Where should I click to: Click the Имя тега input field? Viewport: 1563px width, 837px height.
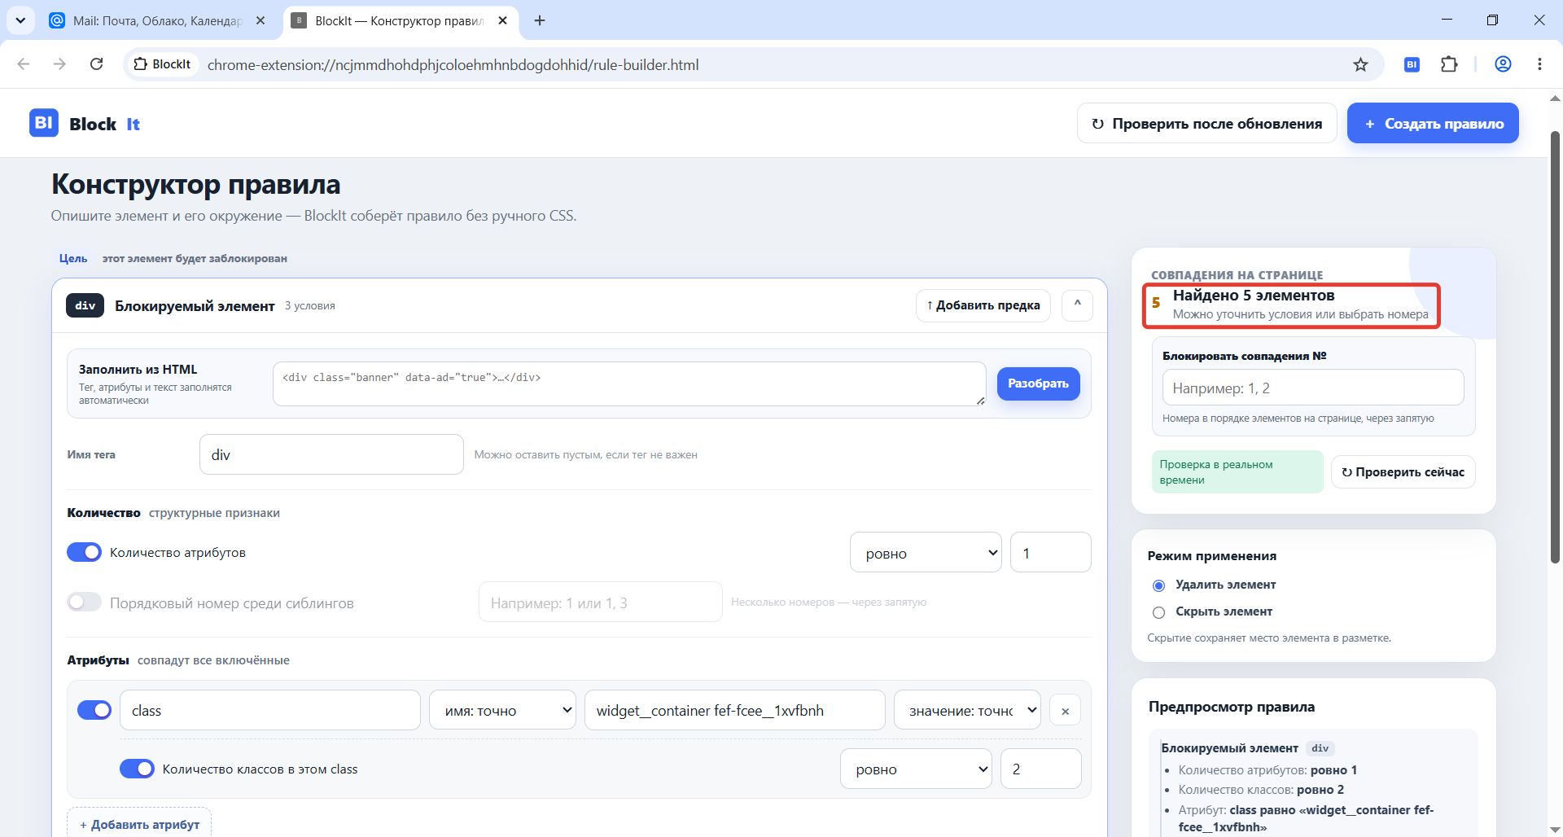point(331,454)
